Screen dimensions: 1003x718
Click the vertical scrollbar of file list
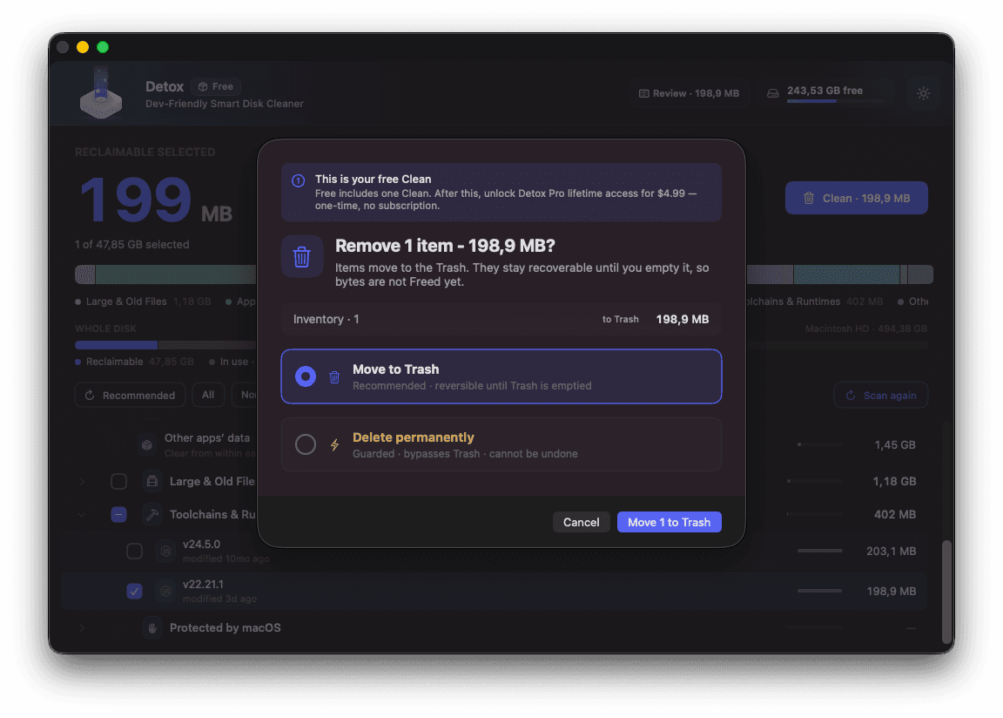click(946, 592)
